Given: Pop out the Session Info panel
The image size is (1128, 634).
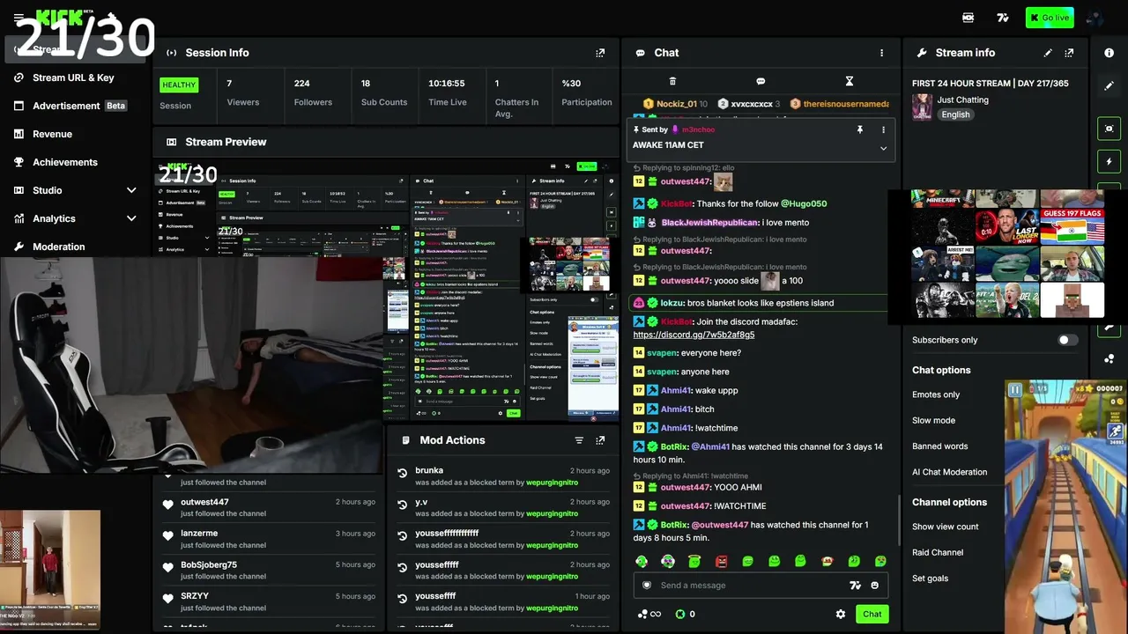Looking at the screenshot, I should point(600,53).
